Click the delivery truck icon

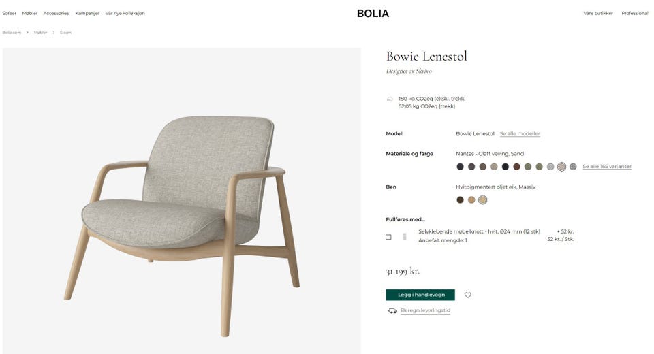coord(392,310)
